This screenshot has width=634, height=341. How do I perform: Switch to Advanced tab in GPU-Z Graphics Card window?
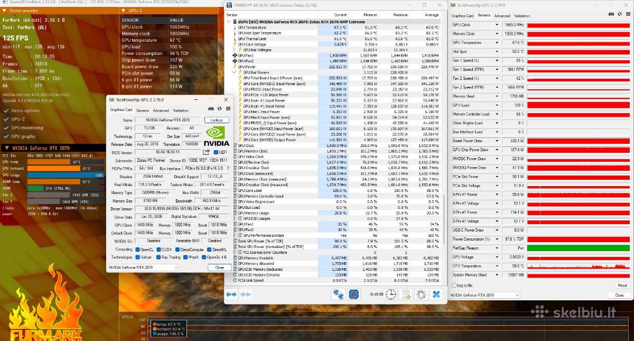coord(161,110)
